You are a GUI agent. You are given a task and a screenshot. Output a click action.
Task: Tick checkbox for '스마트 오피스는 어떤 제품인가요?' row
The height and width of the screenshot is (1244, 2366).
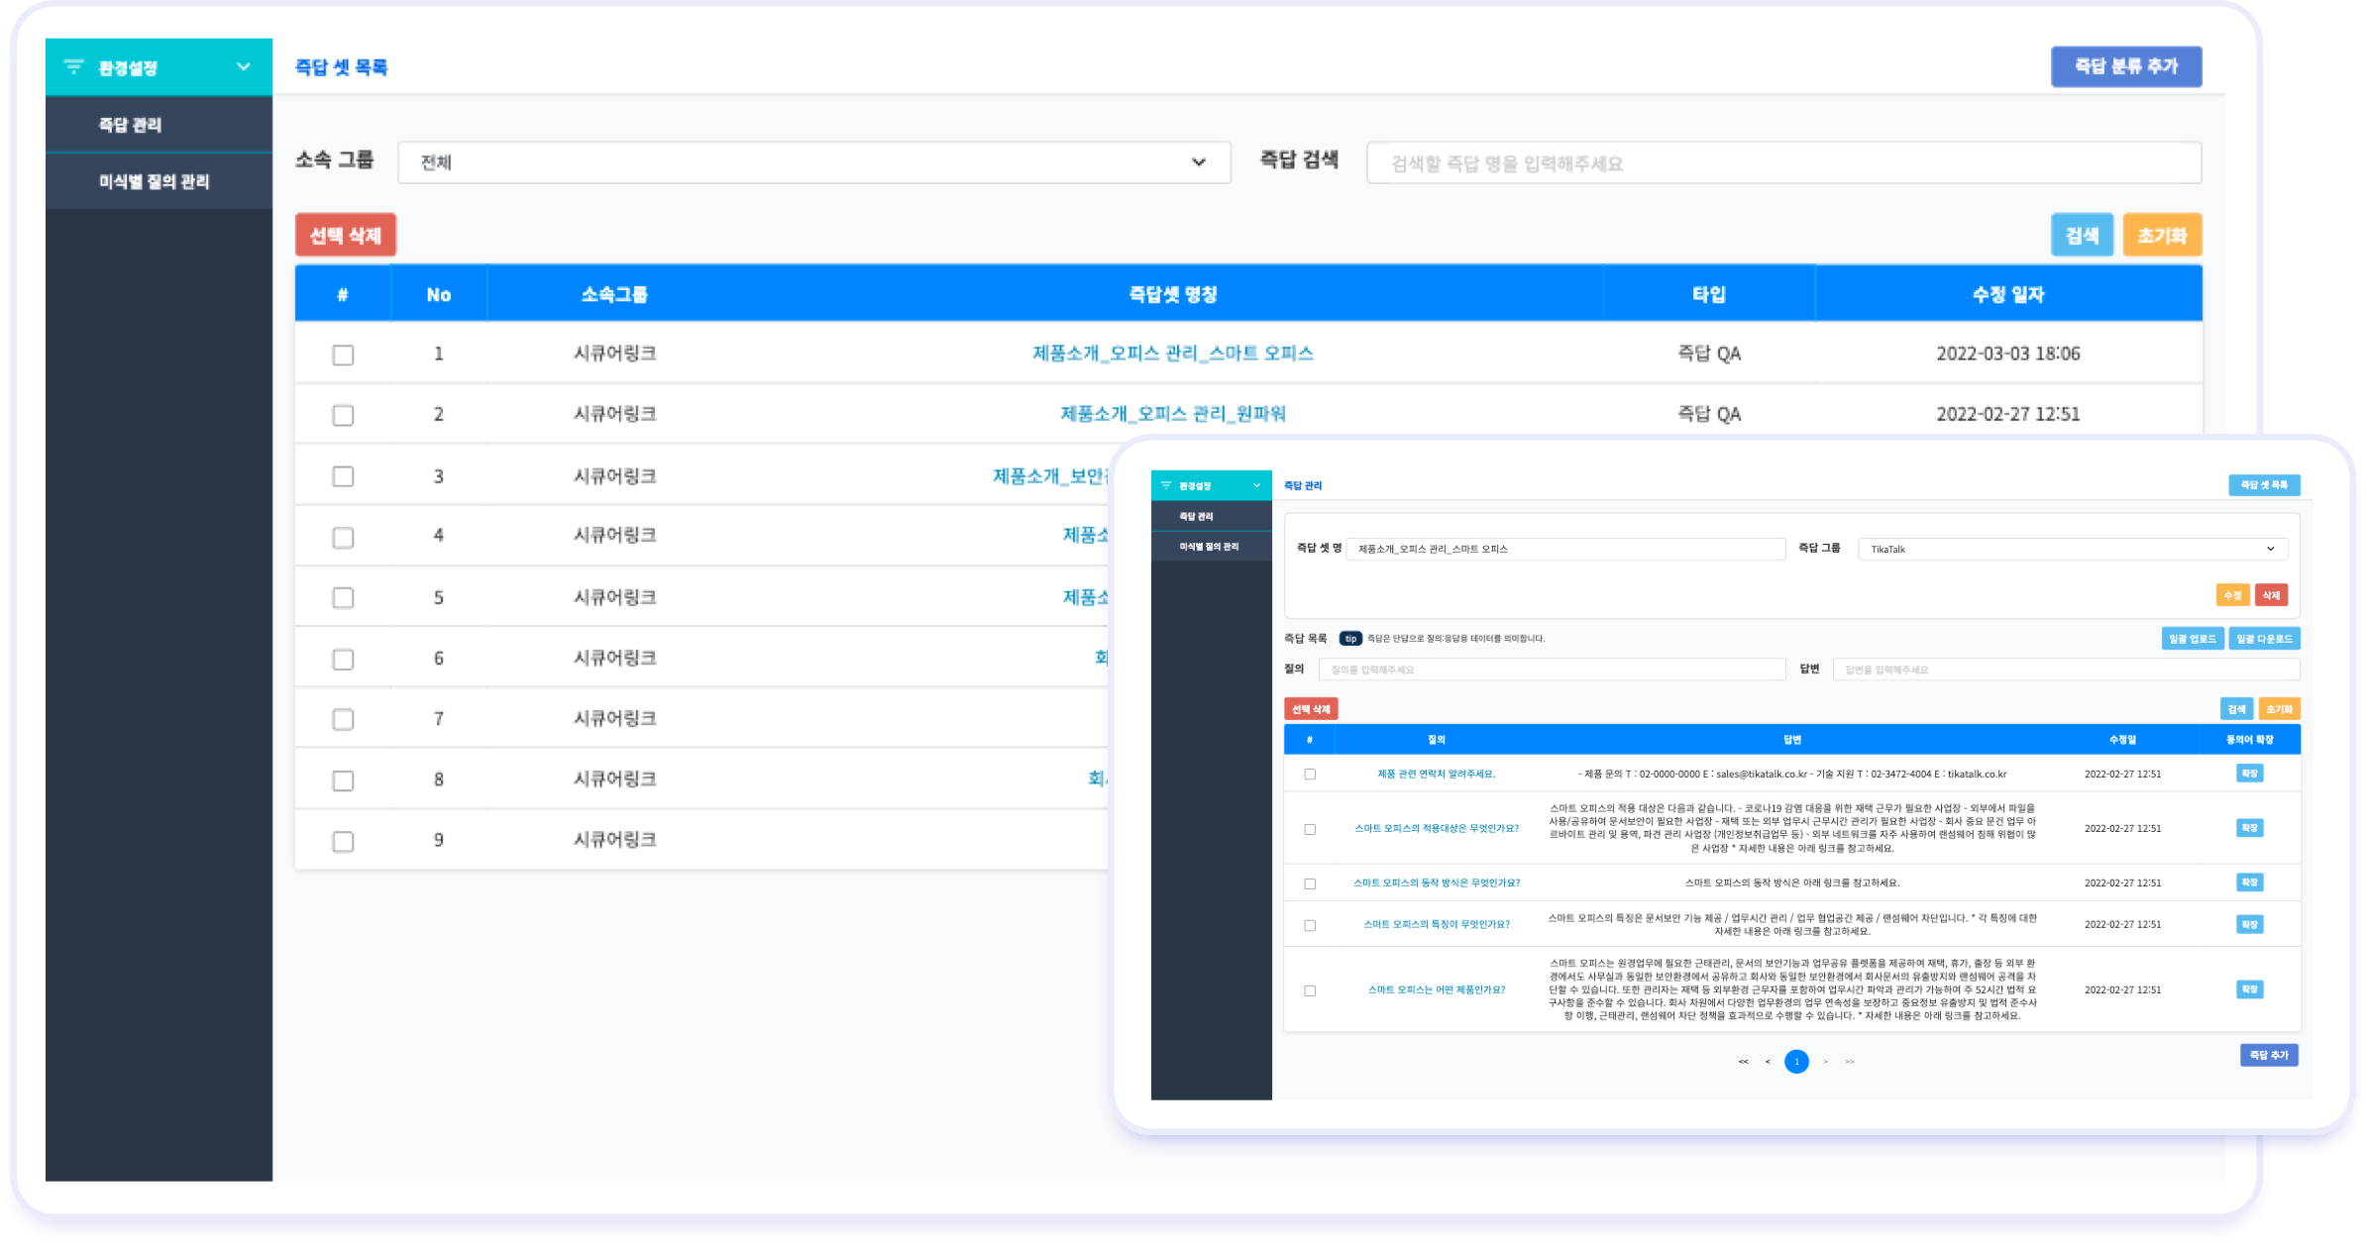click(x=1310, y=990)
